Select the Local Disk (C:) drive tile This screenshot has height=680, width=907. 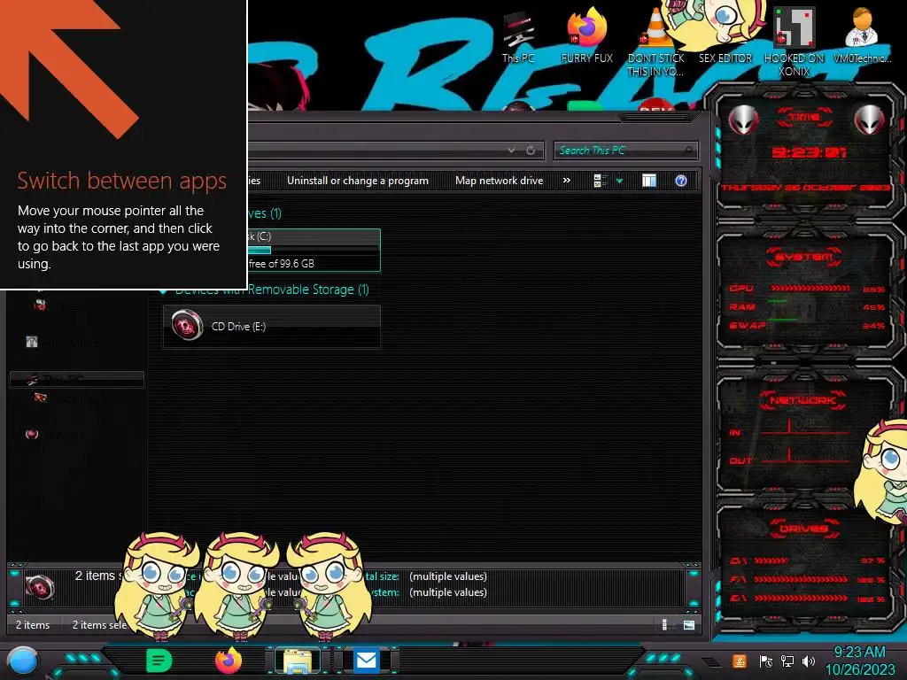314,251
